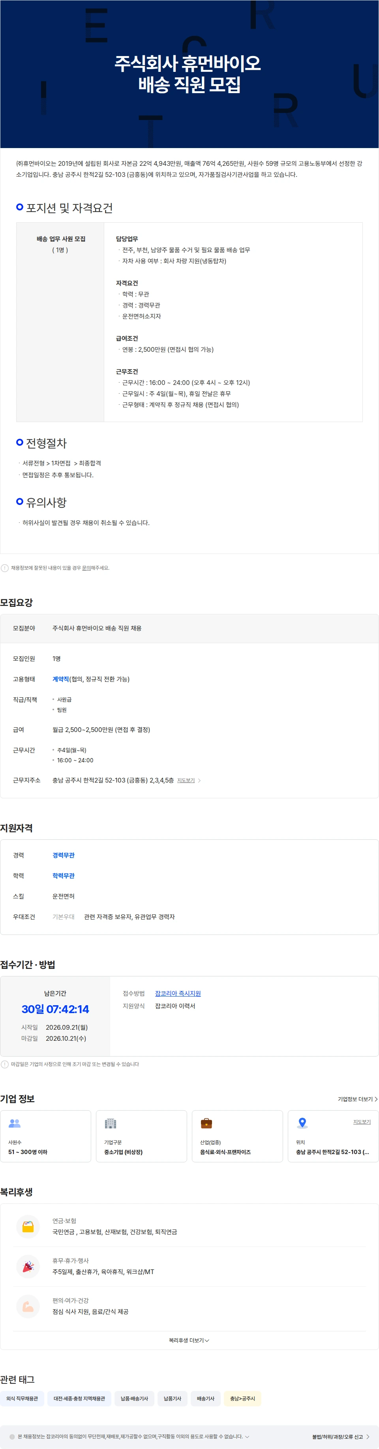Click the arrow next to 불법/허위/과장/오류 신고
This screenshot has width=379, height=1449.
(x=368, y=1437)
